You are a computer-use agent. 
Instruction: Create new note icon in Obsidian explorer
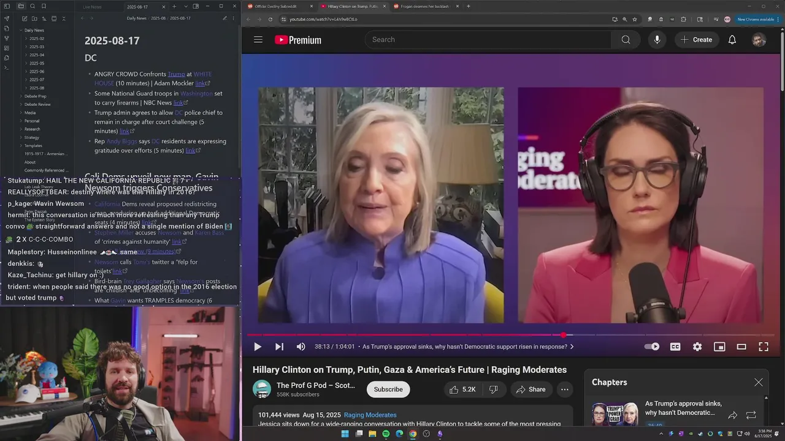[25, 19]
